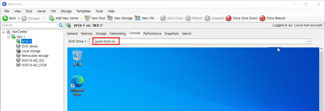Select W2K19-AD_ISO storage repository

pyautogui.click(x=33, y=61)
